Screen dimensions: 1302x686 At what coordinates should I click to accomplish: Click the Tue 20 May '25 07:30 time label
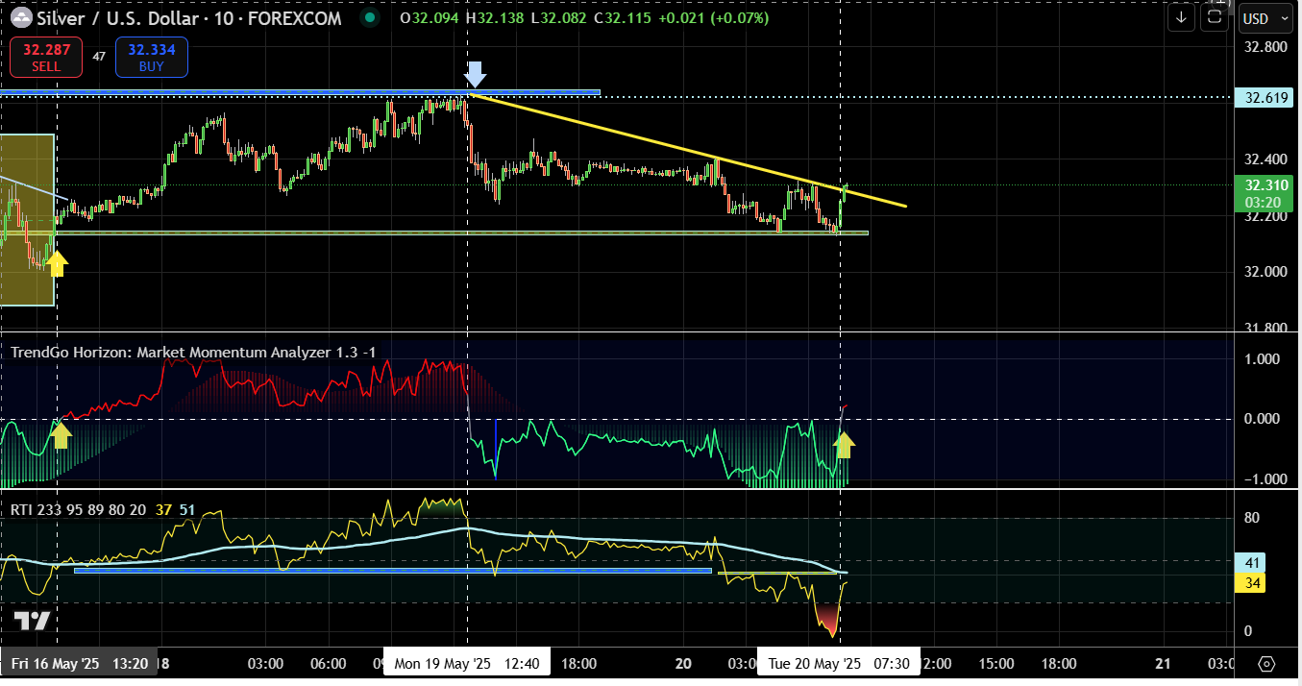(x=838, y=664)
